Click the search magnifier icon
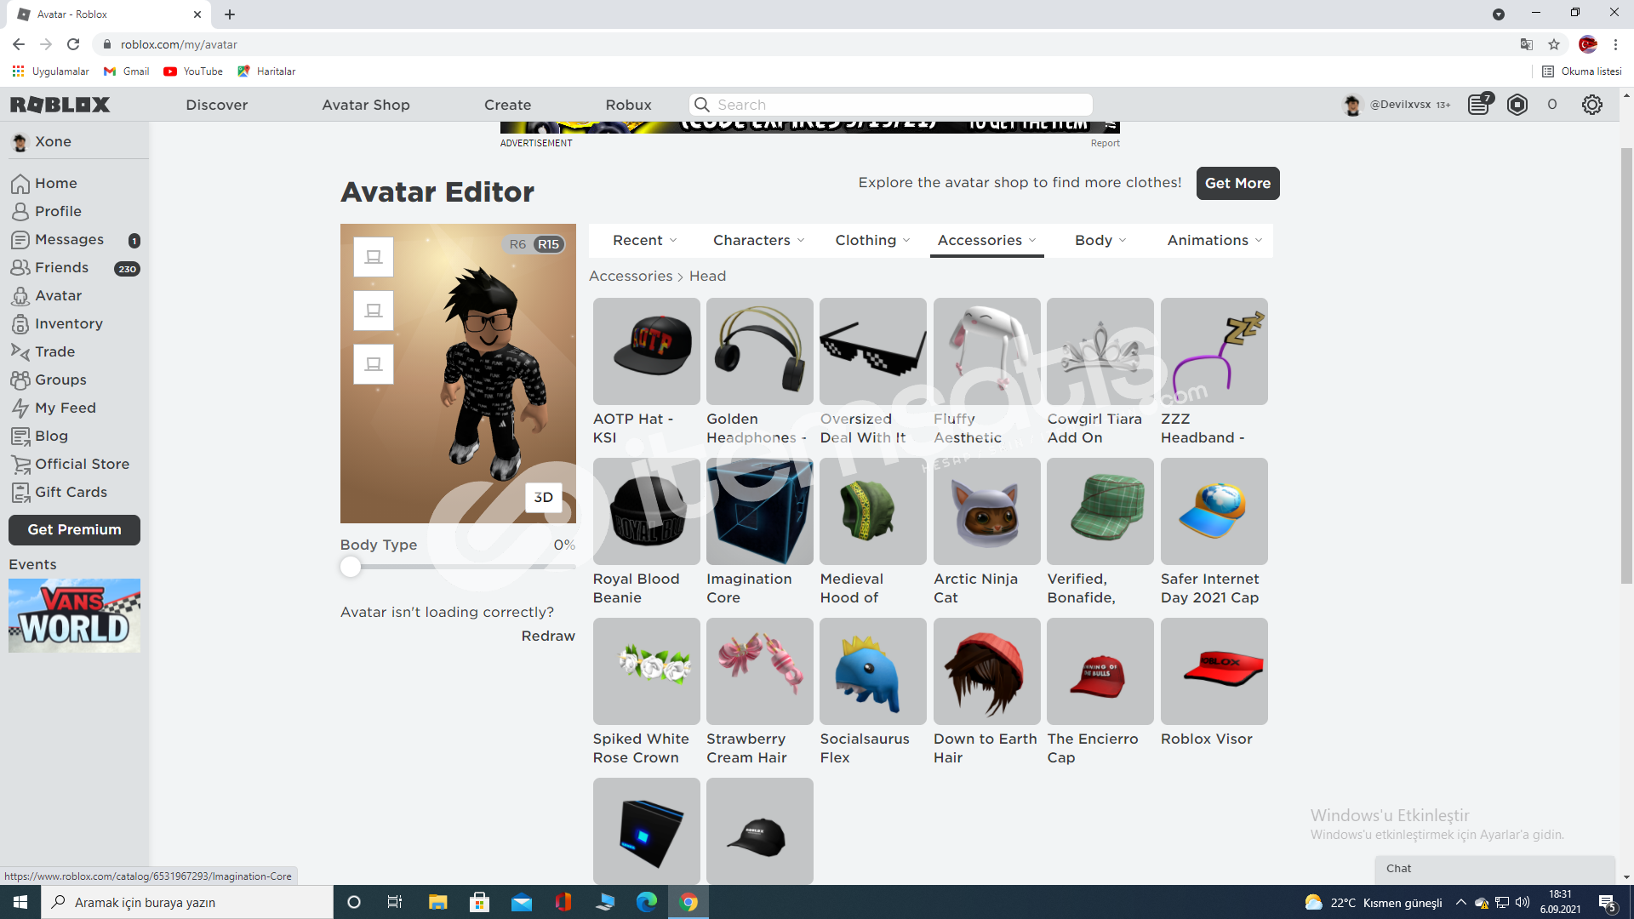1634x919 pixels. (x=702, y=105)
